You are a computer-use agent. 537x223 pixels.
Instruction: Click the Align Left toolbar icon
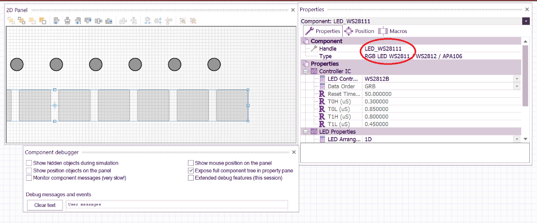pyautogui.click(x=57, y=21)
